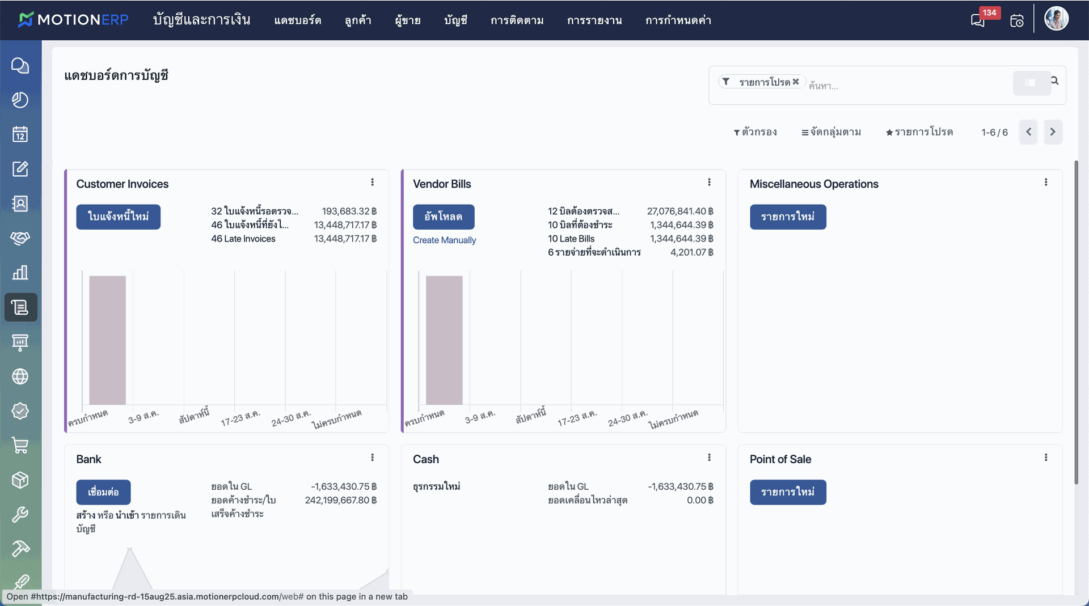Image resolution: width=1089 pixels, height=606 pixels.
Task: Expand the ตัวกรอง filters dropdown
Action: coord(755,132)
